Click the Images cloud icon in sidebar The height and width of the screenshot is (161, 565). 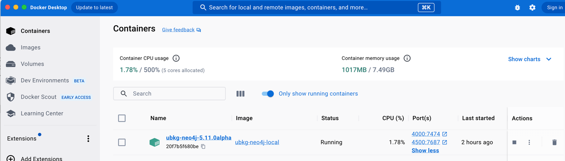click(x=11, y=47)
